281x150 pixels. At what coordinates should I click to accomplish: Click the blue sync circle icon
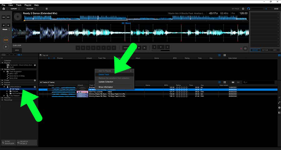pyautogui.click(x=249, y=9)
